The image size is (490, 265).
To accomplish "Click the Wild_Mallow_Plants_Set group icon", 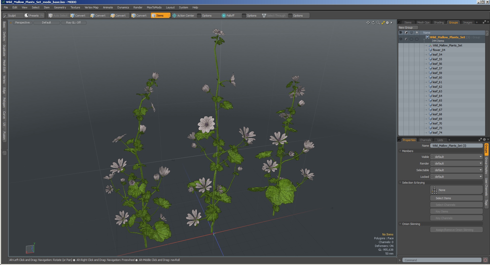I will pyautogui.click(x=428, y=37).
